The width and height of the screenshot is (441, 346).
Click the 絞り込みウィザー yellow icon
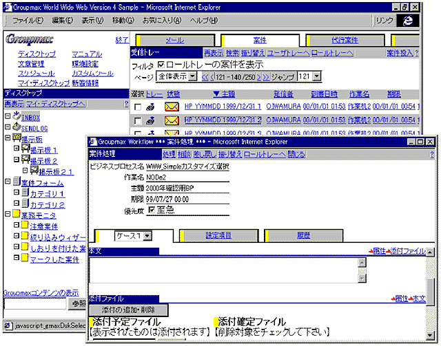25,236
